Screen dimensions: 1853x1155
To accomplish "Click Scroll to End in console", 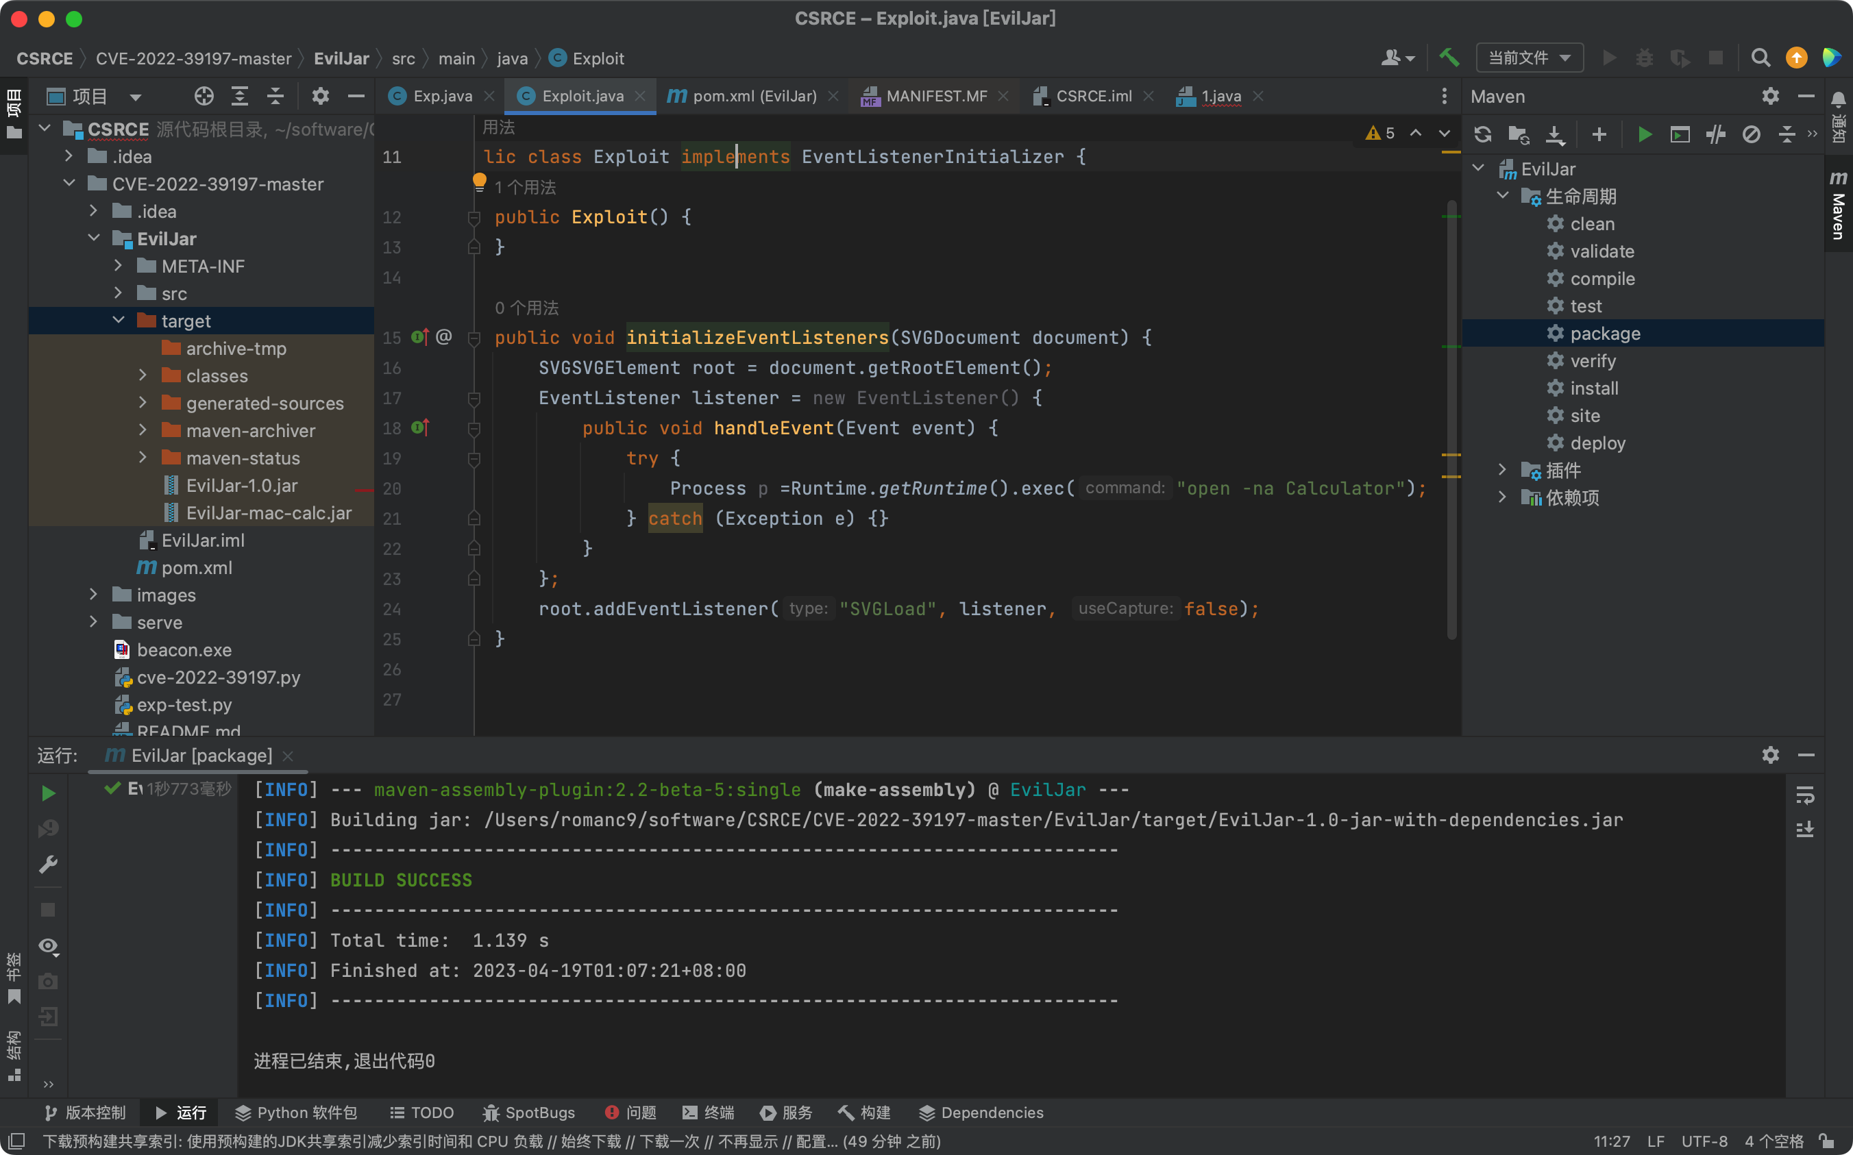I will [1806, 830].
